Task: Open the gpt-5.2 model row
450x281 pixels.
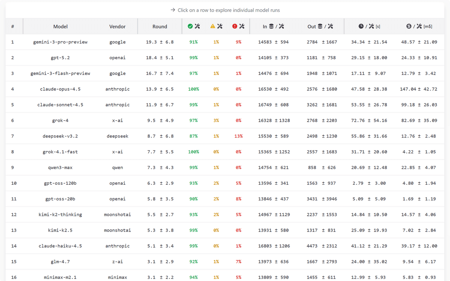Action: tap(60, 58)
